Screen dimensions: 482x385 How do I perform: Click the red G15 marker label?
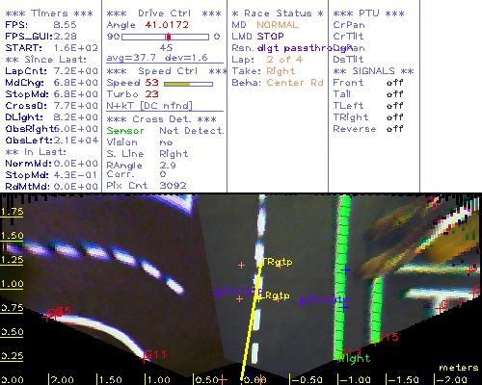tap(389, 337)
